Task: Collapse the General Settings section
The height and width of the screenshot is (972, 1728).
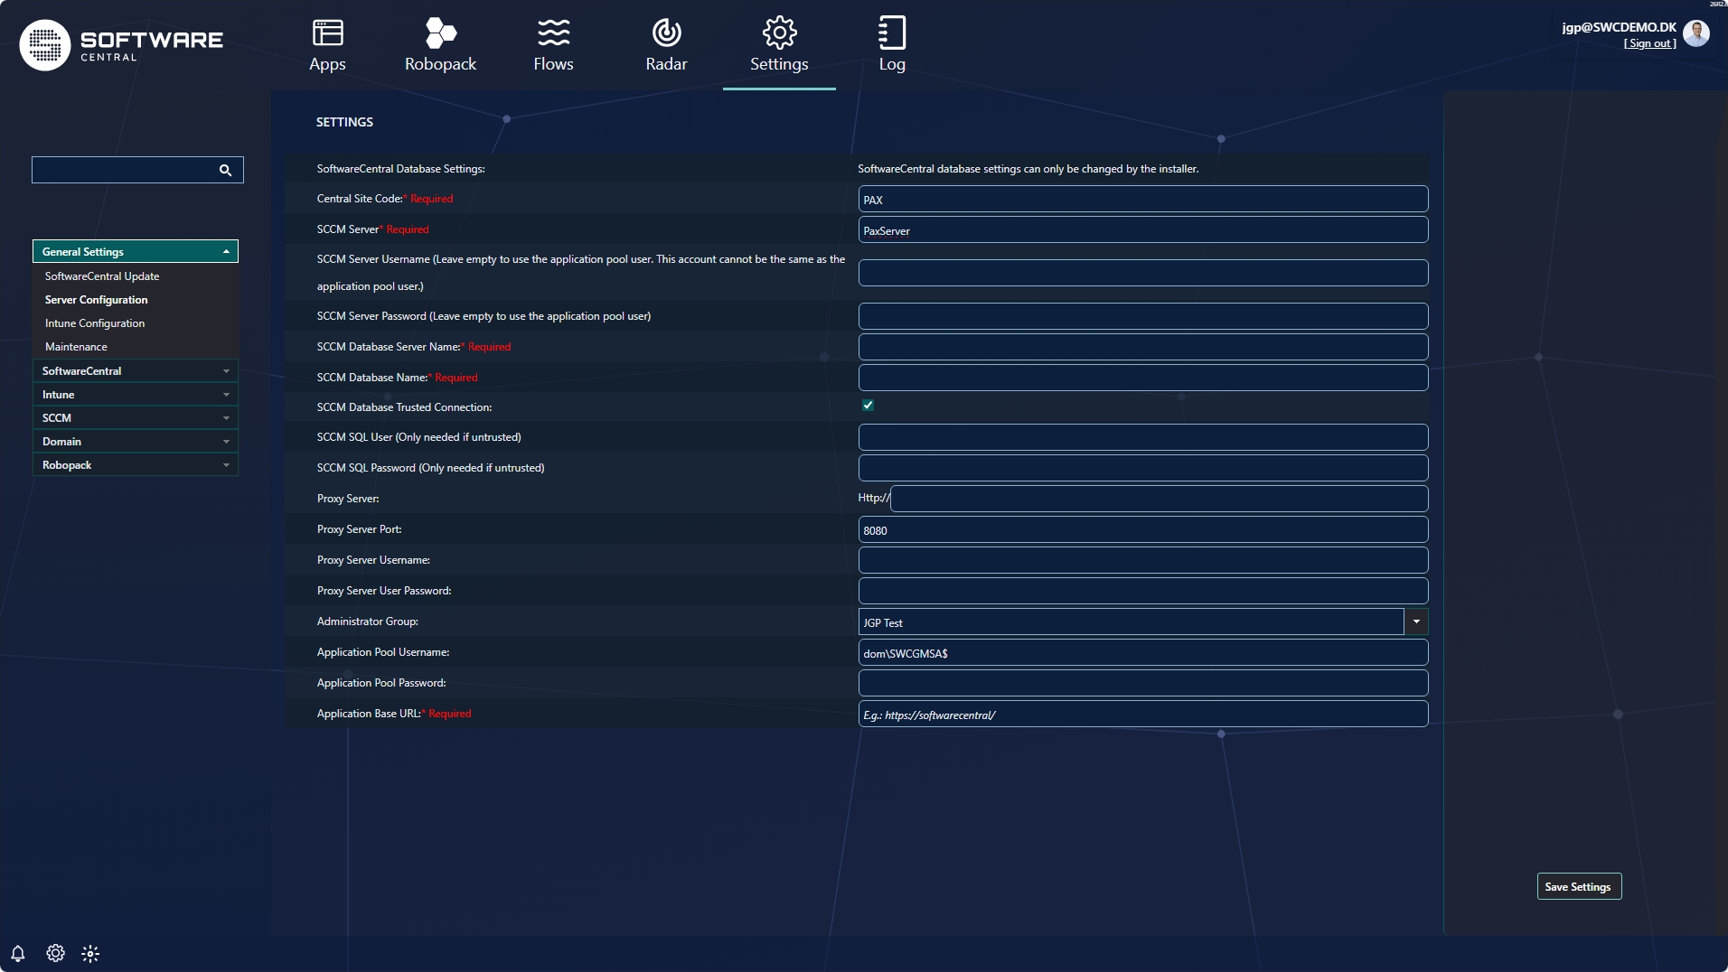Action: tap(136, 251)
